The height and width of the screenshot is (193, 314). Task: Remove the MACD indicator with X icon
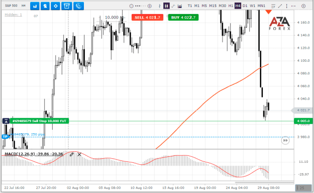(79, 154)
